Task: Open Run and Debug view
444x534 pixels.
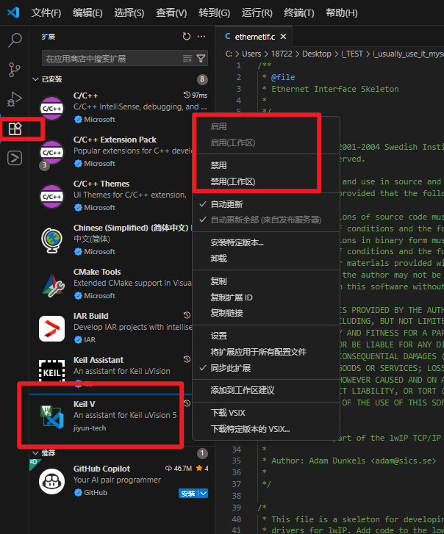Action: (x=14, y=99)
